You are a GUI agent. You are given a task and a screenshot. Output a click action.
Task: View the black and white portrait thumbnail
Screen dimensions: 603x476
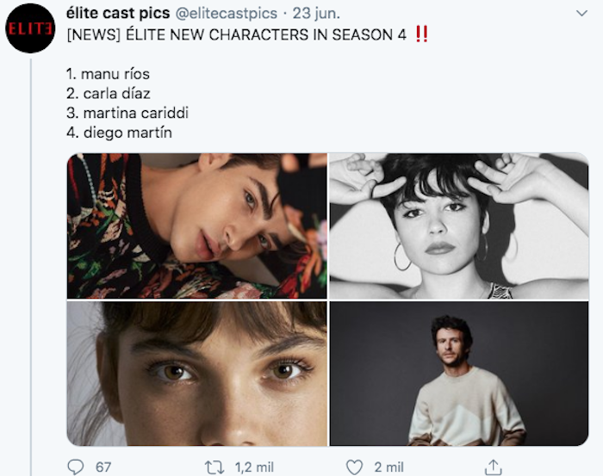459,226
